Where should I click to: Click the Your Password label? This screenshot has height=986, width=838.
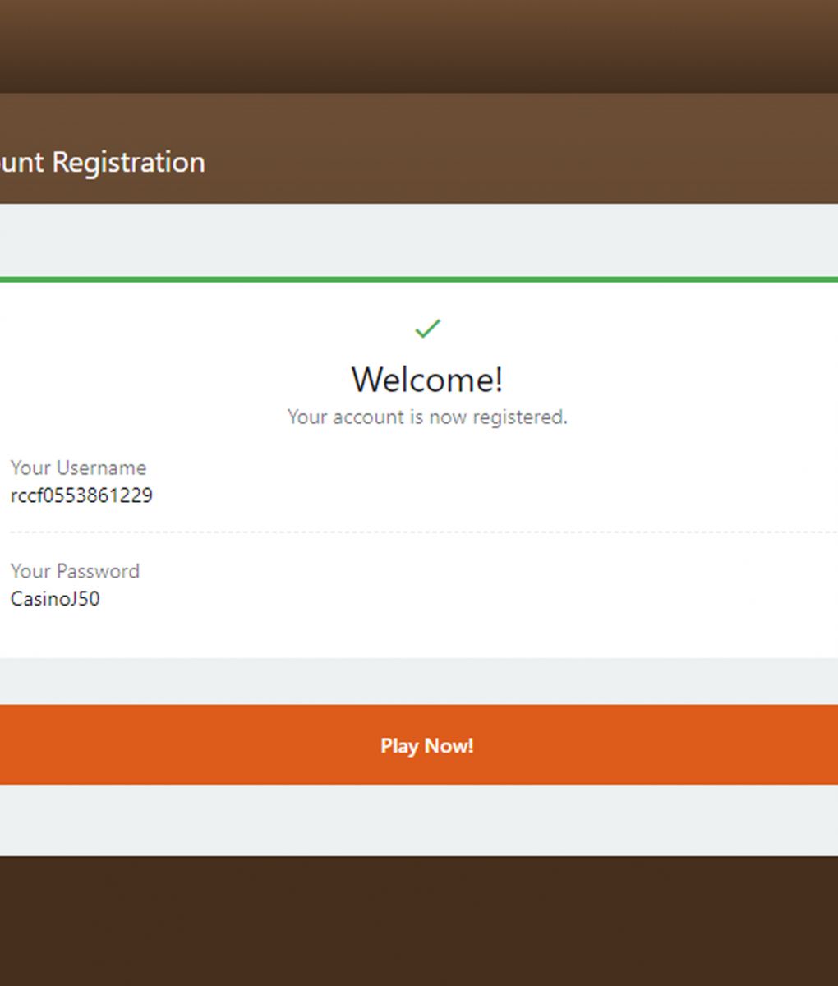point(75,571)
